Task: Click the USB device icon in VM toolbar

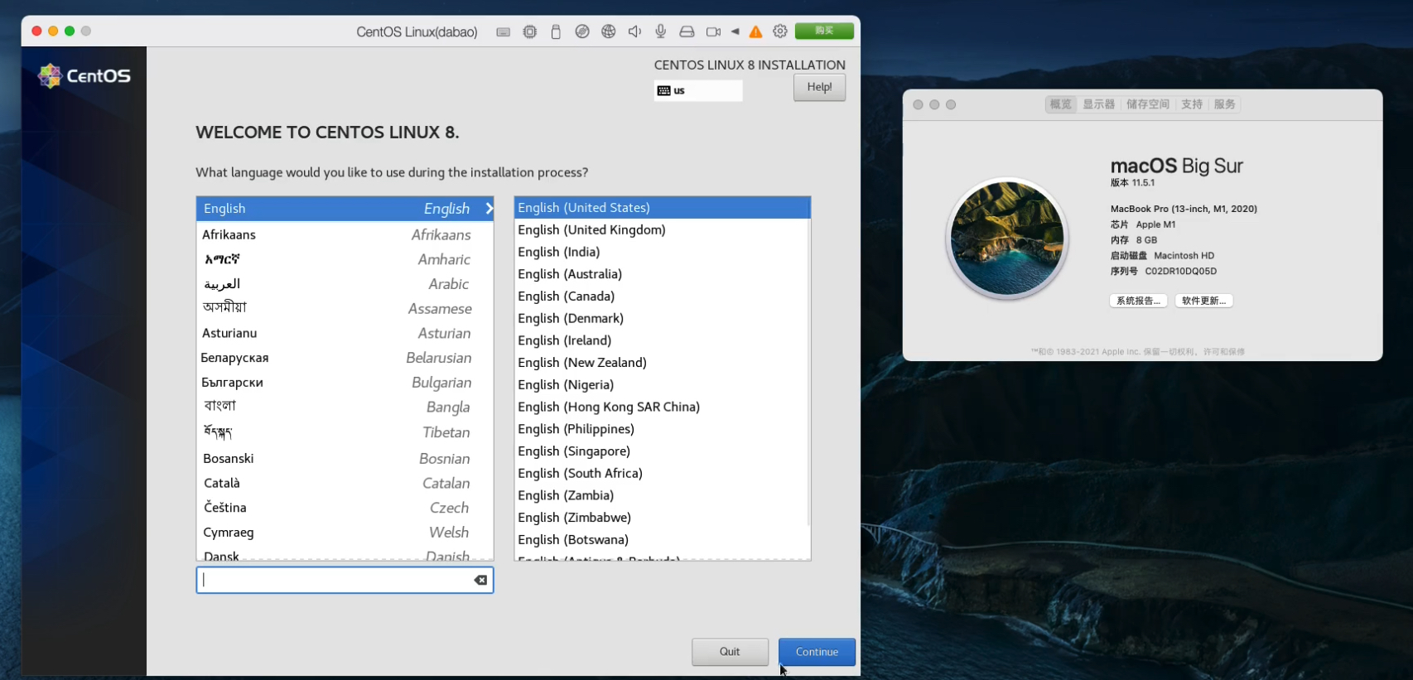Action: click(x=556, y=31)
